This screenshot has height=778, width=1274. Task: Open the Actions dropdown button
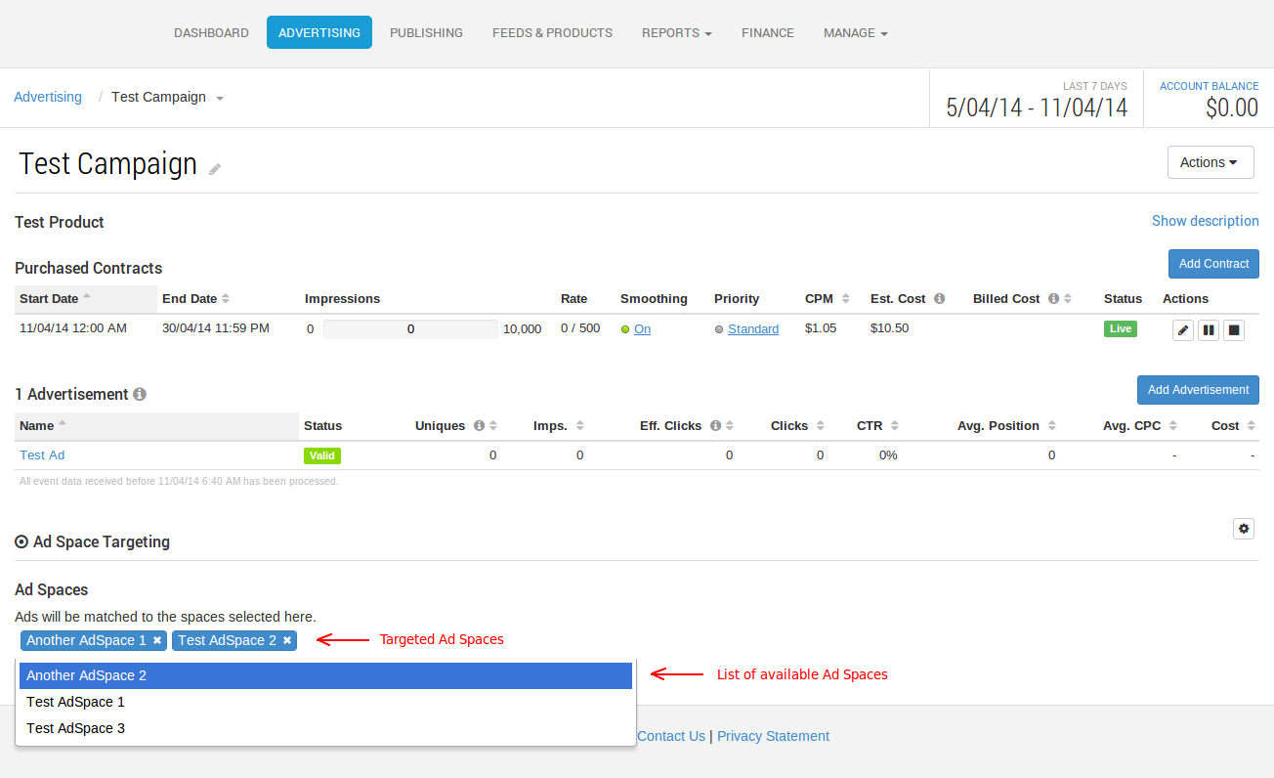tap(1210, 162)
